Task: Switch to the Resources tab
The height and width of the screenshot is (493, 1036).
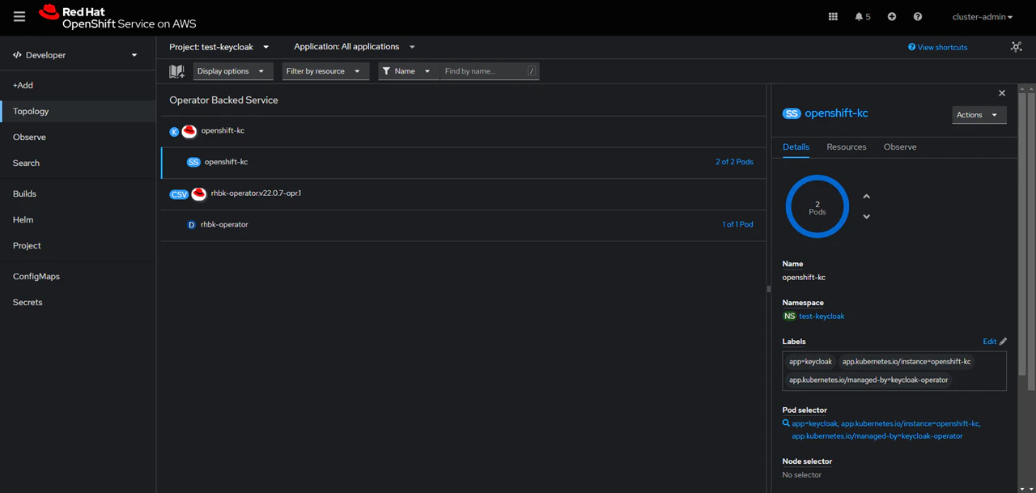Action: [x=847, y=147]
